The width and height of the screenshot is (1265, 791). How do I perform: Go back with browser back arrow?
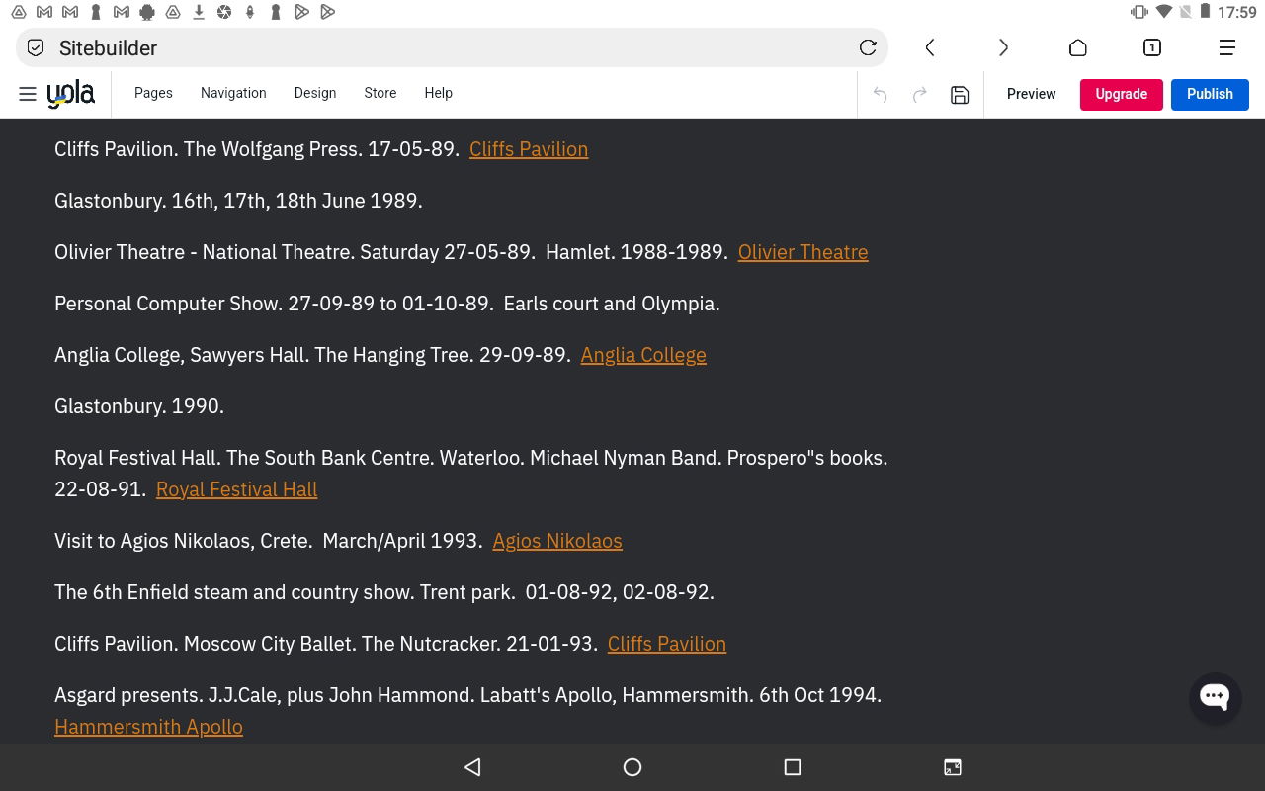click(930, 47)
